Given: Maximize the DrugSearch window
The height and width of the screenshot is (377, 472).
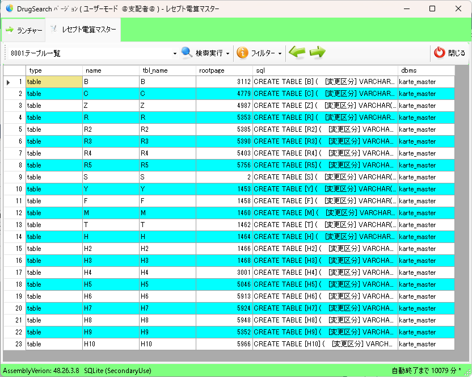Looking at the screenshot, I should (x=432, y=9).
